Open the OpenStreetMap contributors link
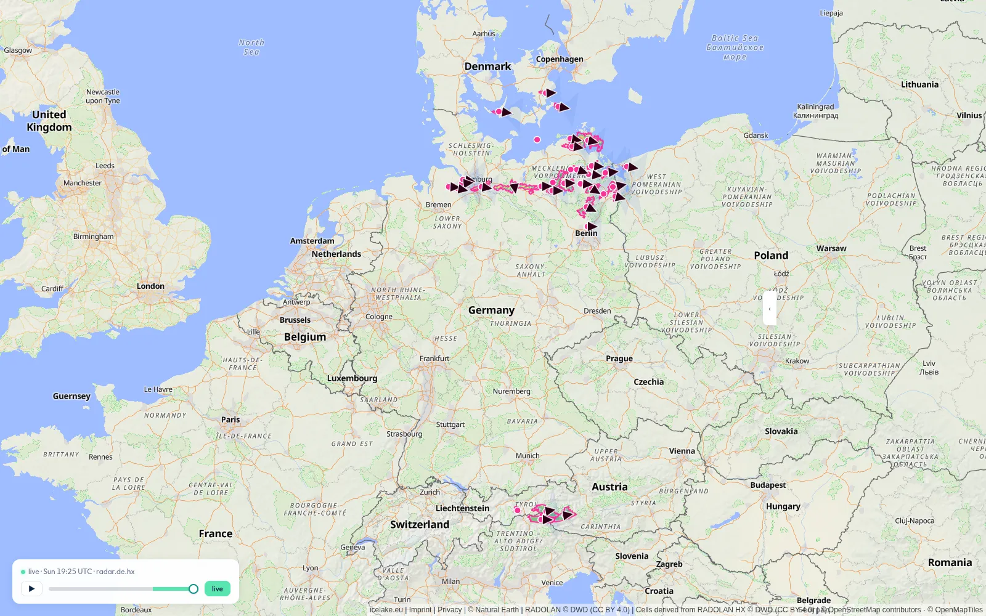The height and width of the screenshot is (616, 986). tap(871, 610)
